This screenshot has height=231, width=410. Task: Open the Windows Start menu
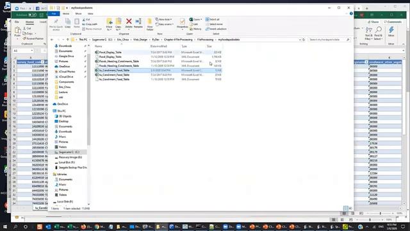point(5,227)
